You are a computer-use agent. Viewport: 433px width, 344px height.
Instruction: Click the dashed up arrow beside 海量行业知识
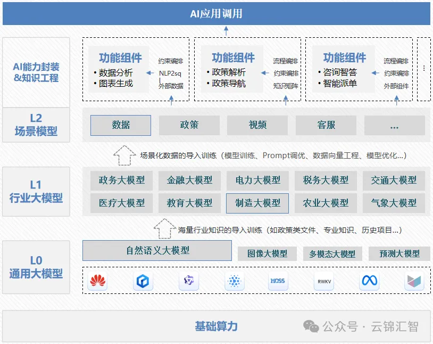[x=164, y=228]
